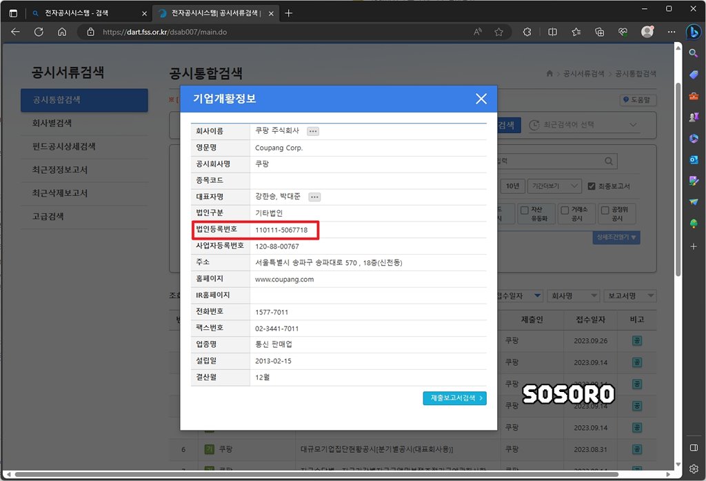The image size is (706, 481).
Task: Open the 최근삭제보고서 sidebar menu
Action: coord(84,193)
